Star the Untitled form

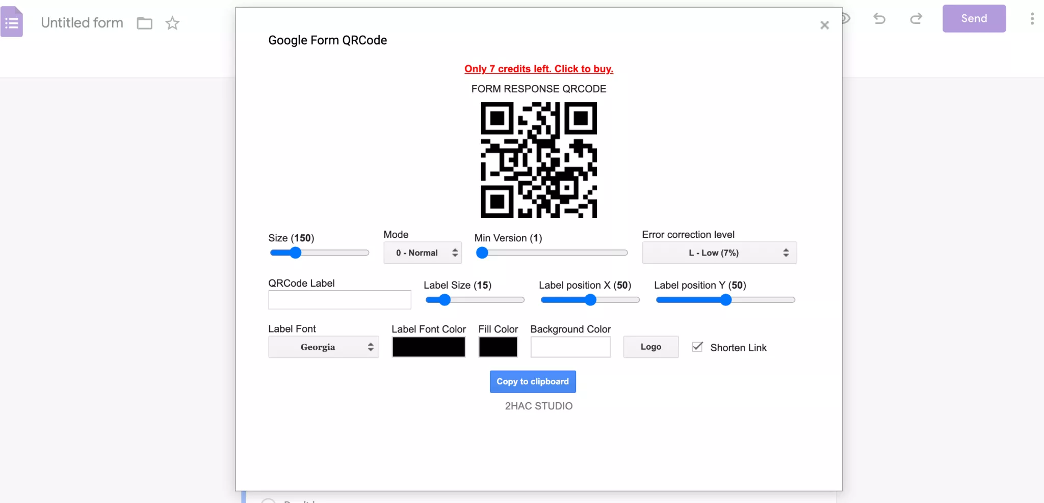pos(172,23)
